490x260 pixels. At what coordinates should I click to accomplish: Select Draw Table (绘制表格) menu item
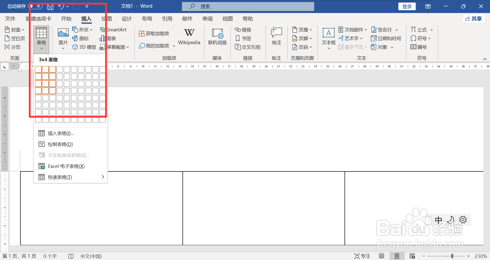(71, 144)
